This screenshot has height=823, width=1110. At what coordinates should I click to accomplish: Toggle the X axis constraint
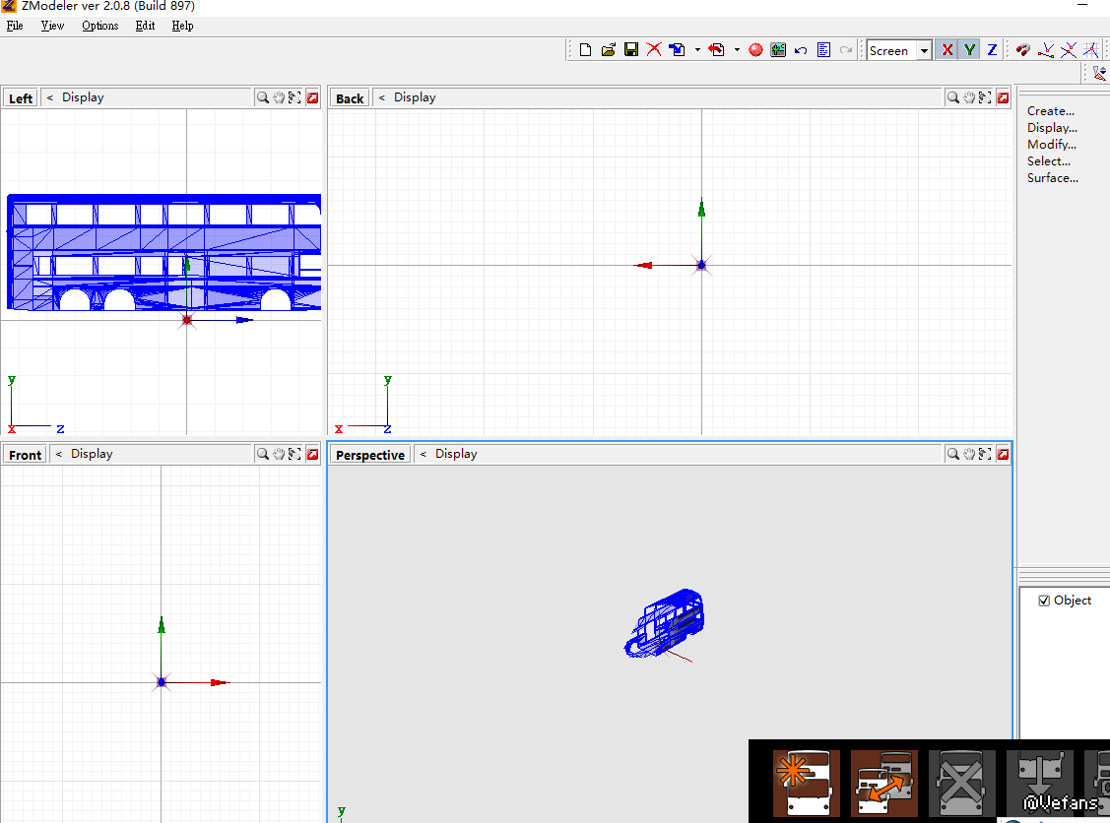(947, 50)
